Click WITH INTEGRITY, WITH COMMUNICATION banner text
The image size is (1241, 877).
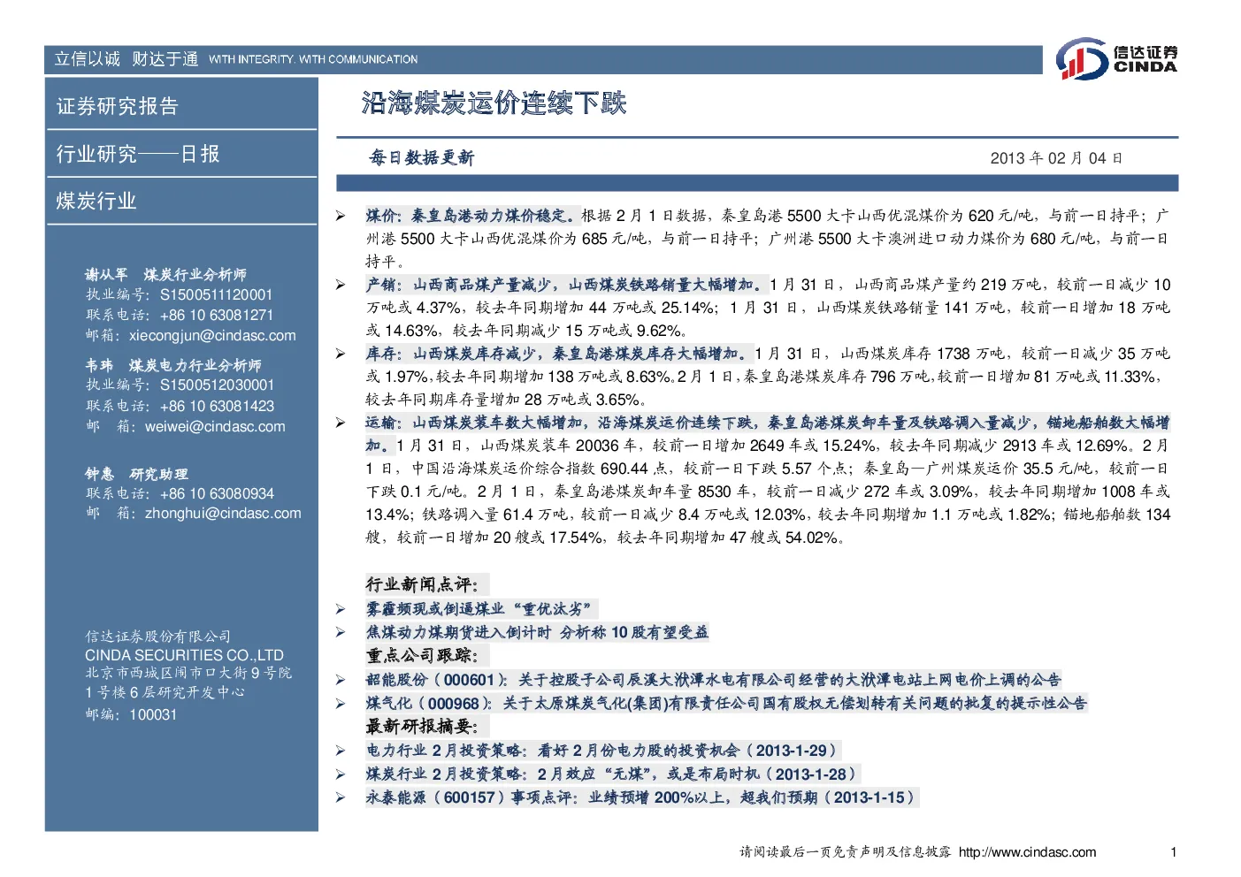click(313, 60)
